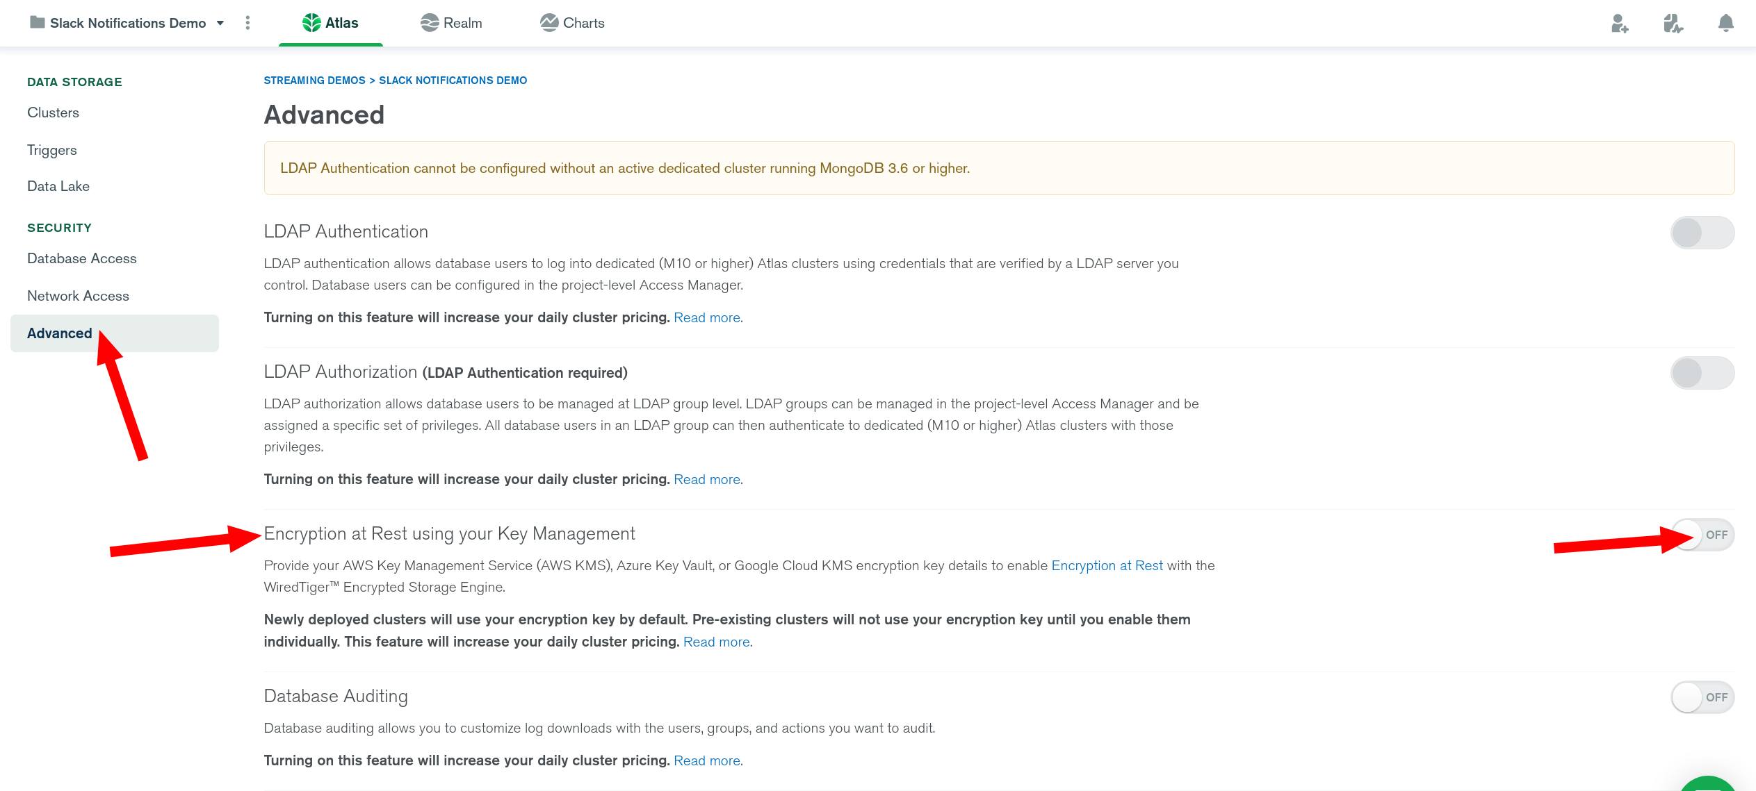Screen dimensions: 1756x791
Task: Toggle Encryption at Rest switch
Action: 1702,535
